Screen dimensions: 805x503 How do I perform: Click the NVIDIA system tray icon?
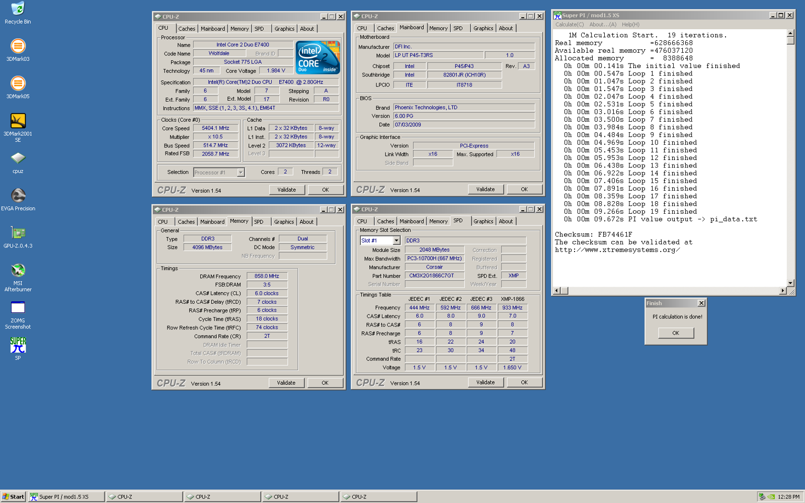coord(771,496)
